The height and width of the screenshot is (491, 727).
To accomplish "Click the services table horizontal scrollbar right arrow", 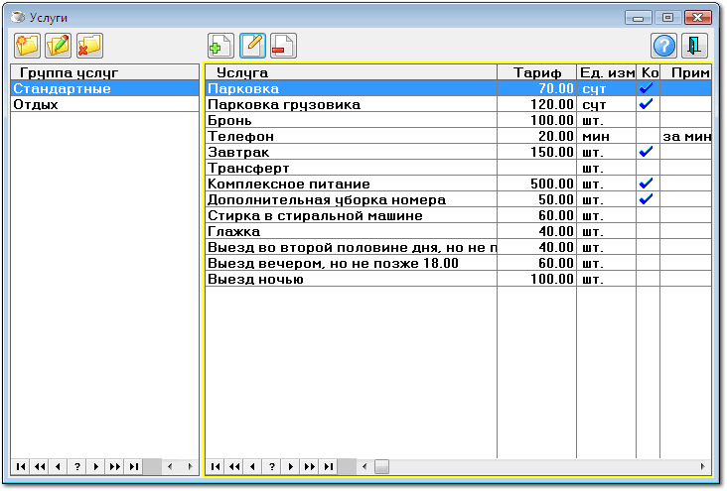I will click(703, 466).
